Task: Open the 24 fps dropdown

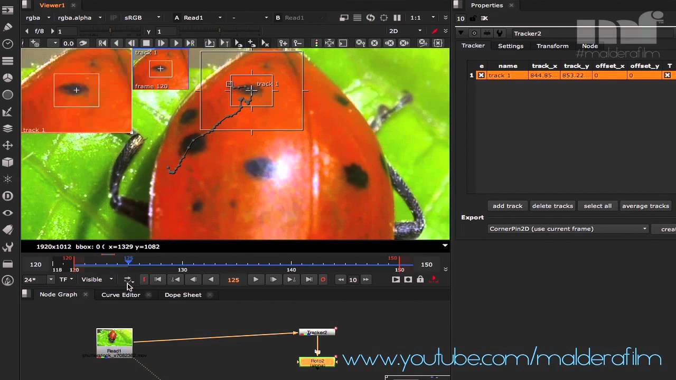Action: tap(38, 280)
